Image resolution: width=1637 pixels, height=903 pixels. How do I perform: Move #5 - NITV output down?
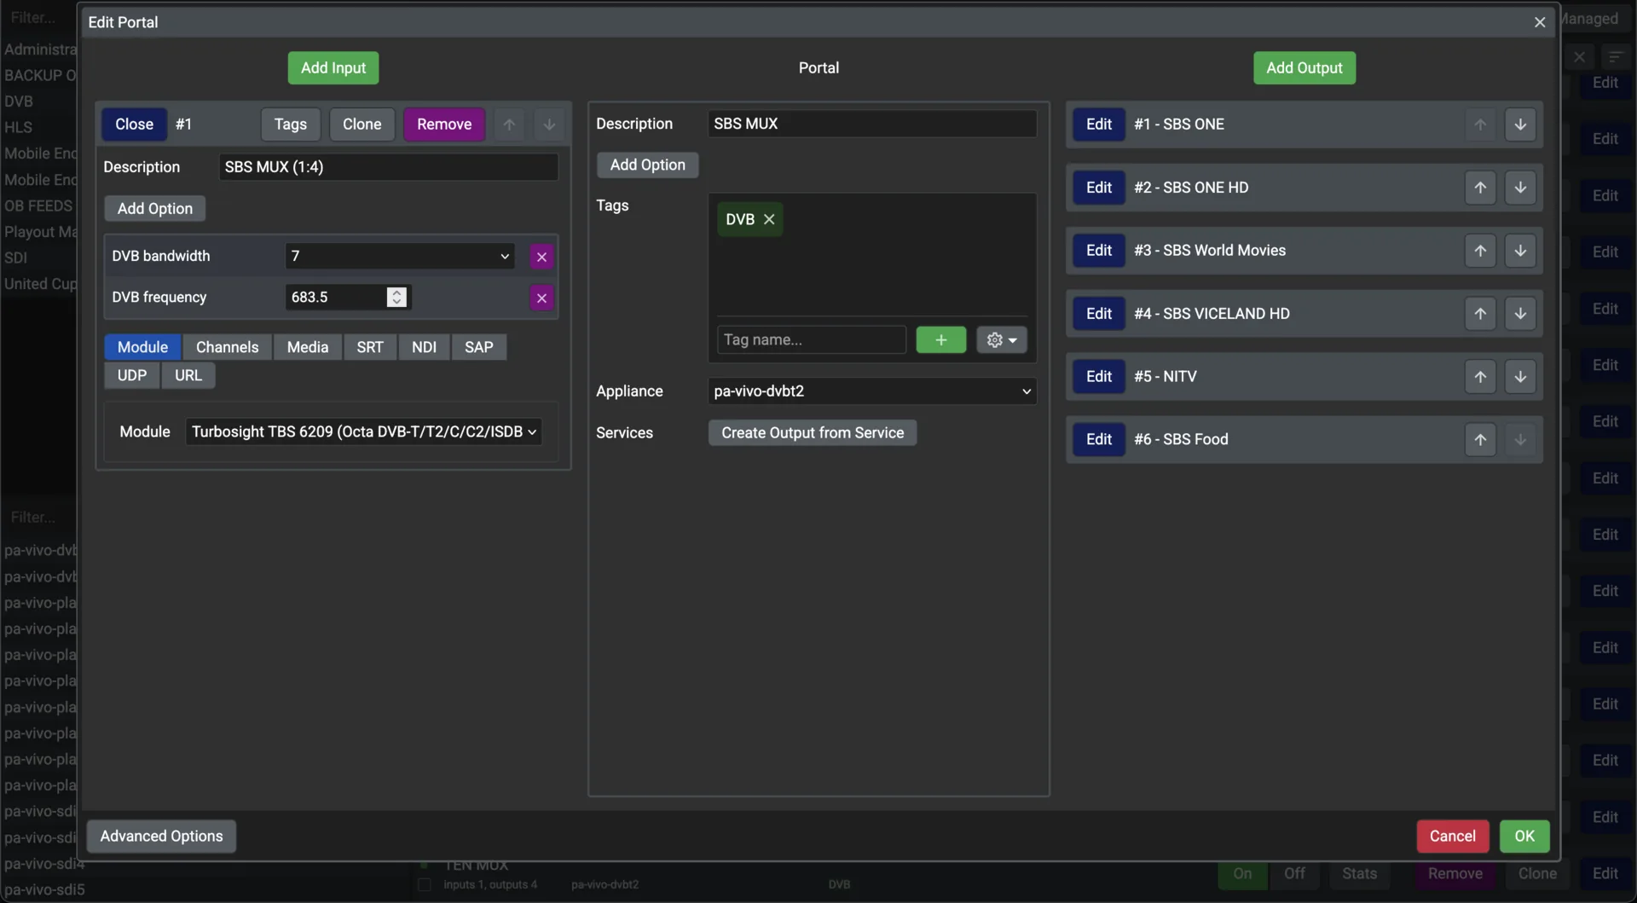point(1519,377)
